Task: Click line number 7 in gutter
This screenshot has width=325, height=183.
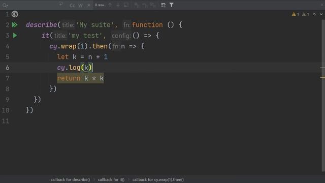Action: tap(8, 78)
